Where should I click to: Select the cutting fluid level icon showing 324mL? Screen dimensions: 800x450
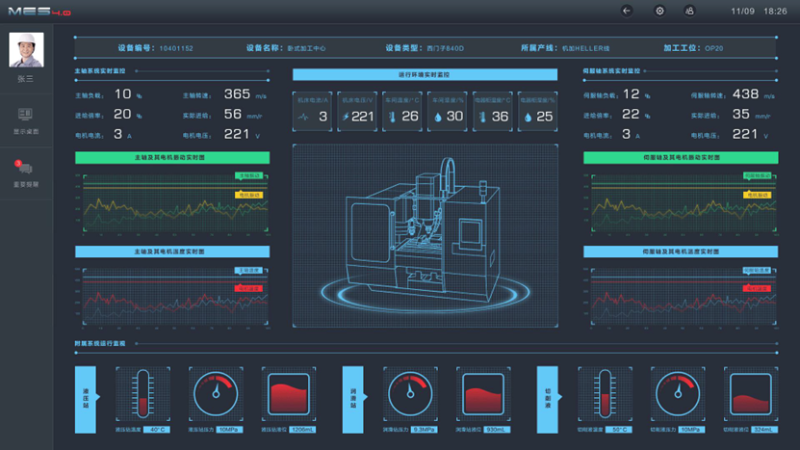[x=752, y=394]
